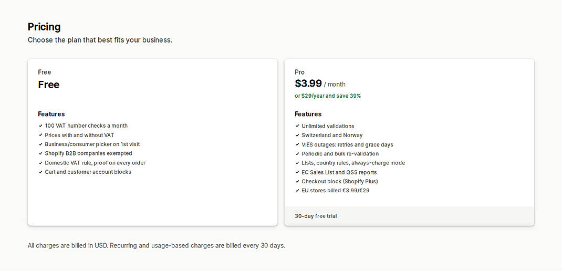The height and width of the screenshot is (271, 562).
Task: Click 'Lists, country rules, always-charge mode'
Action: 353,163
